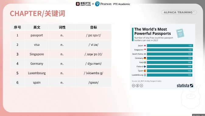Click phonetic /ˌsɪŋəˈpɔː(r)/ cell

tap(94, 54)
